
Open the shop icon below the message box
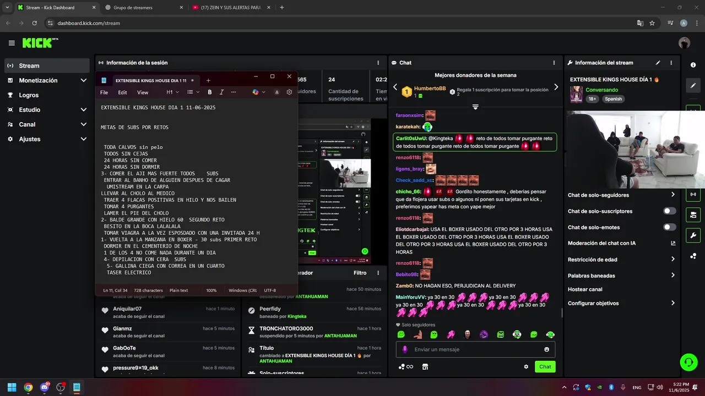[x=425, y=367]
